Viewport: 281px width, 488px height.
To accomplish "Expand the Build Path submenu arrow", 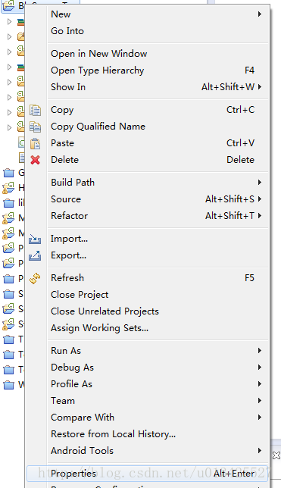I will 260,183.
